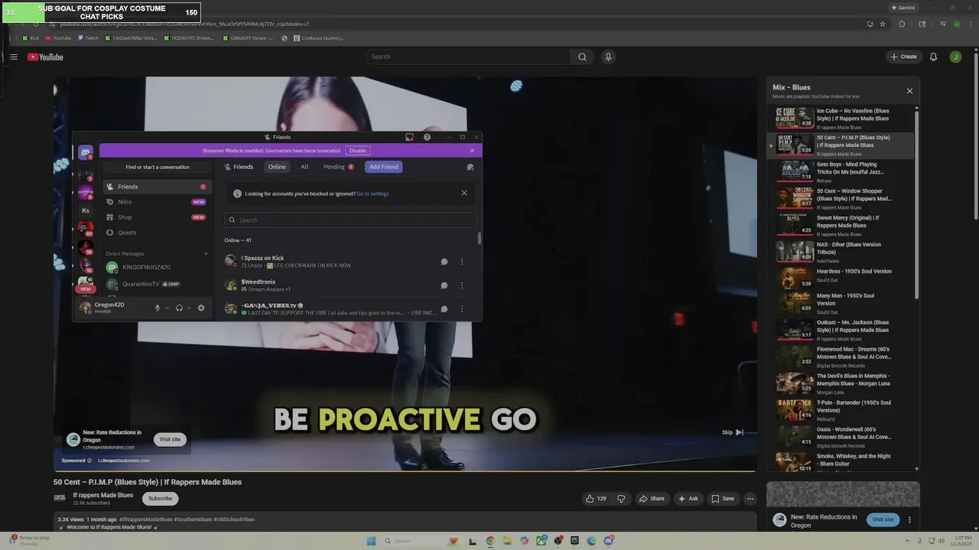Dislike the video with thumbs-down
Viewport: 979px width, 550px height.
[x=621, y=499]
